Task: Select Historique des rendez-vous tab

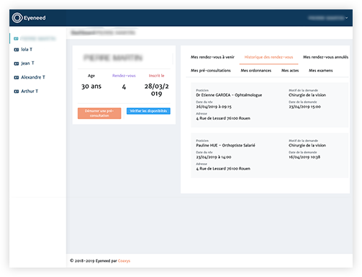Action: click(x=268, y=57)
